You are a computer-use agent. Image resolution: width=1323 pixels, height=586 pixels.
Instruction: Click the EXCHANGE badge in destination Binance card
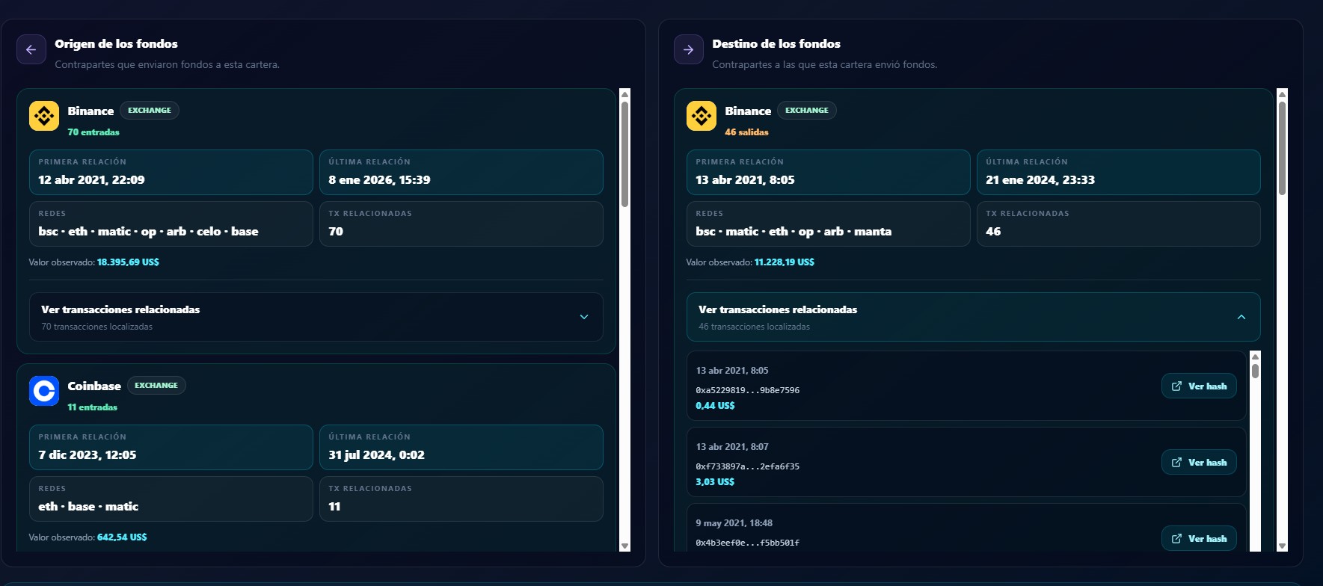(x=807, y=111)
